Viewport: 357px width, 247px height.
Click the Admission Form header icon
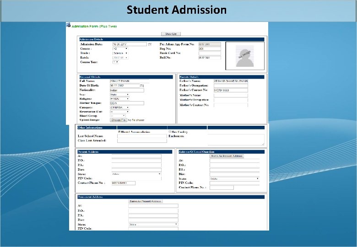point(68,25)
